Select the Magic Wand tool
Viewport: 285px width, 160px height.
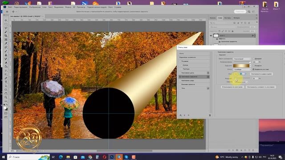point(6,32)
